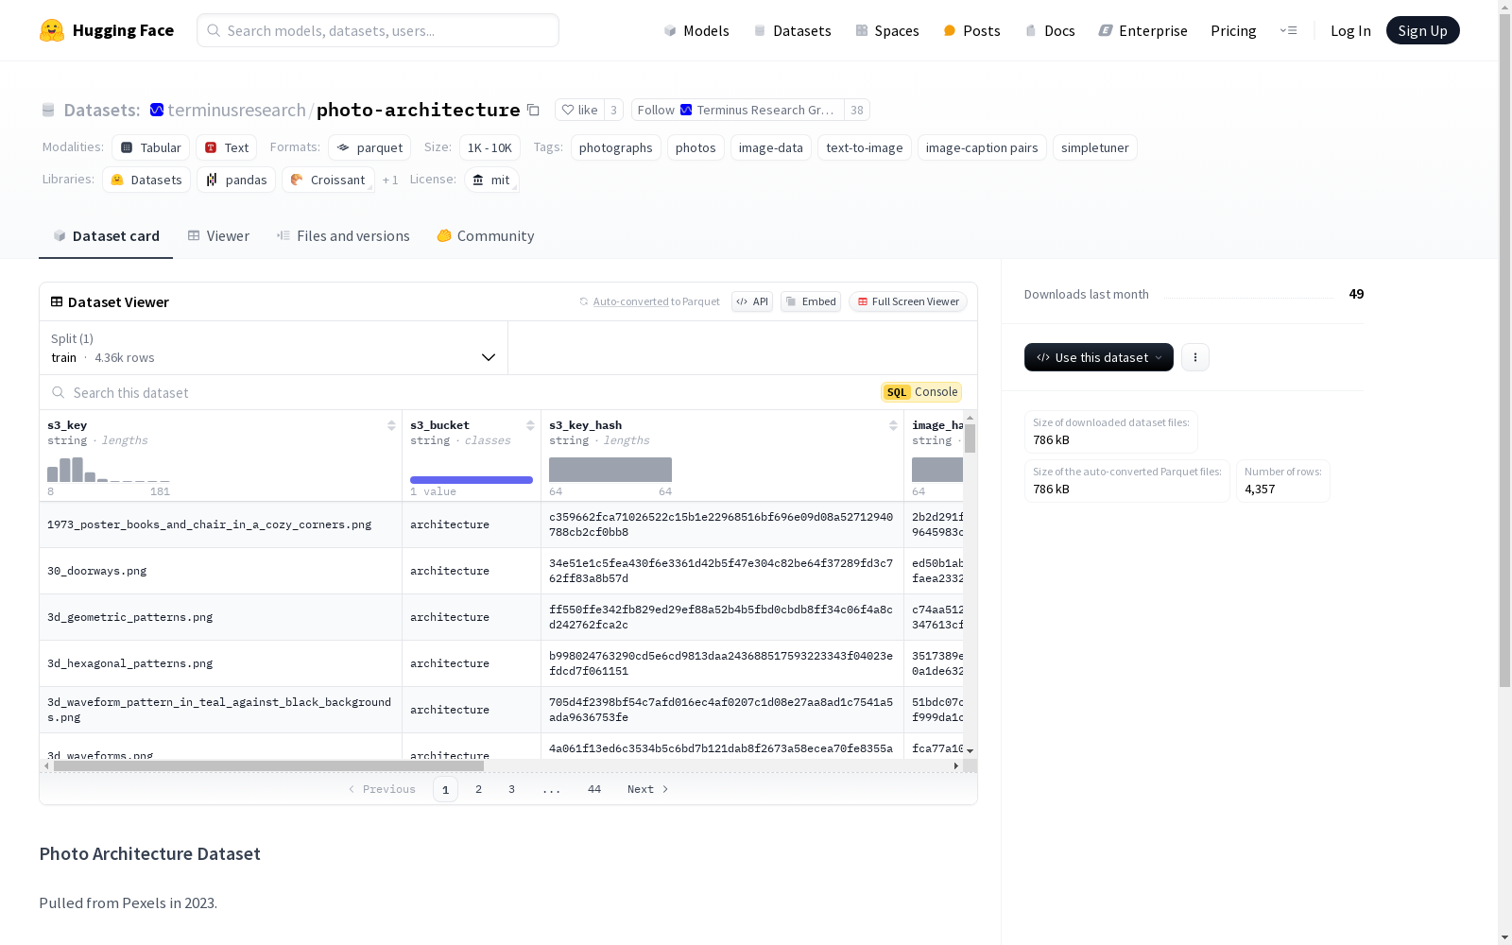The height and width of the screenshot is (945, 1512).
Task: Click the table's vertical scrollbar thumb
Action: 970,438
